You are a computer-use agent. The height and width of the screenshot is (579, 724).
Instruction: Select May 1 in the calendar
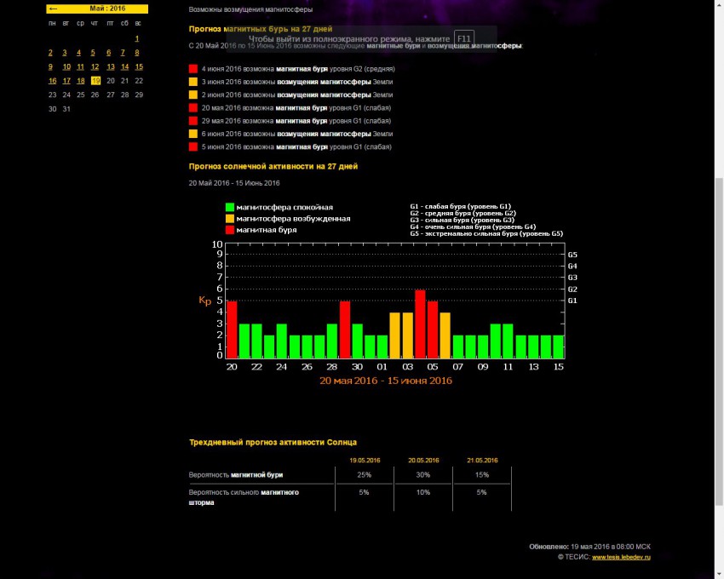tap(137, 38)
